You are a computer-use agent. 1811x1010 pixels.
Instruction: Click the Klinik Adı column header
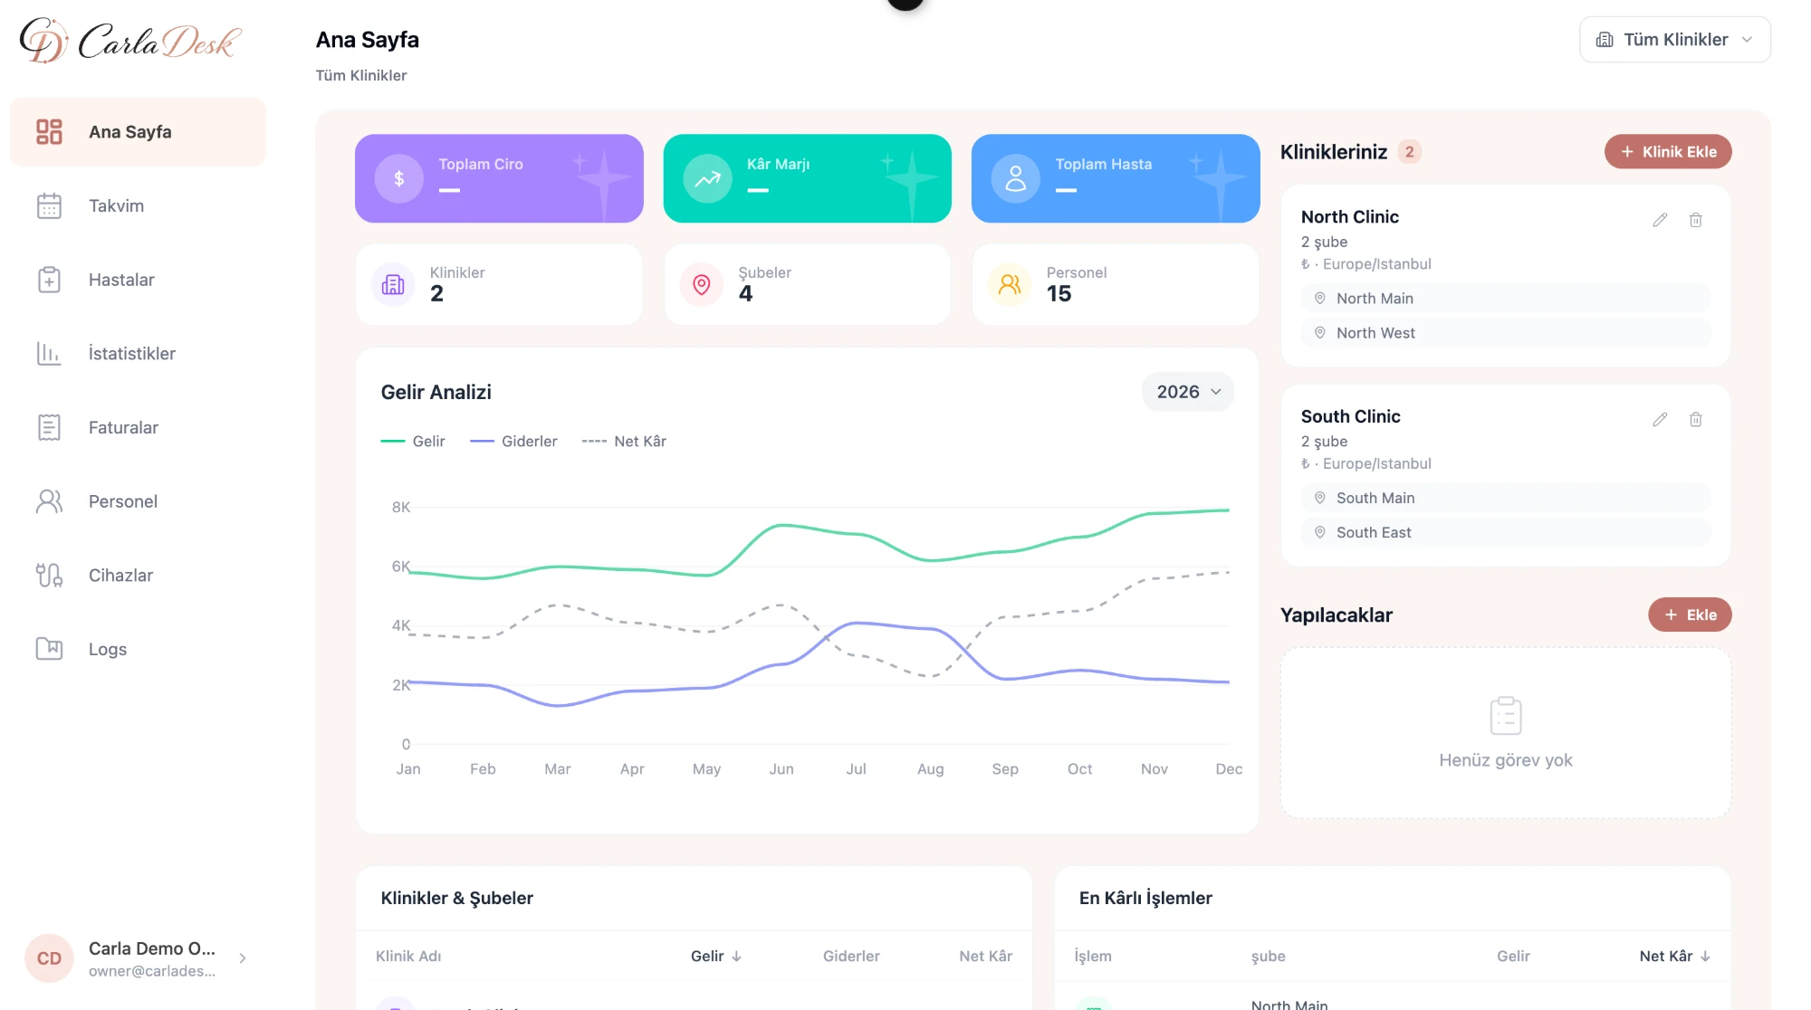click(408, 957)
